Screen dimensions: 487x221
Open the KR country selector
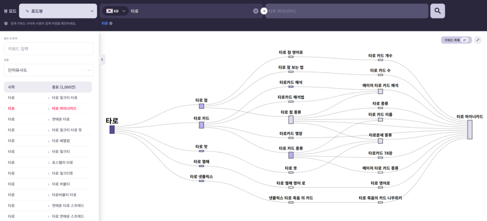117,11
